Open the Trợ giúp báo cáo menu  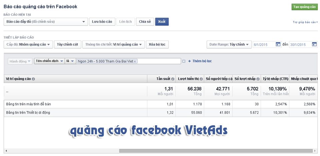pos(305,22)
